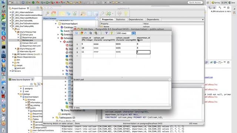
Task: Switch to Statistics tab
Action: click(120, 20)
